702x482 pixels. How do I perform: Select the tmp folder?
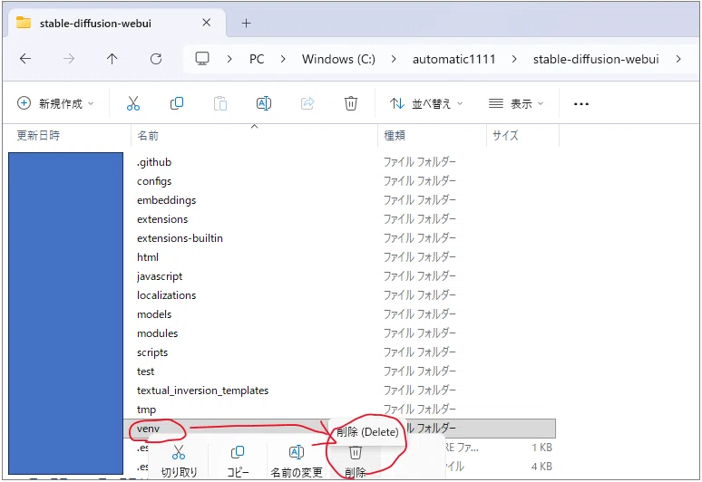[146, 410]
